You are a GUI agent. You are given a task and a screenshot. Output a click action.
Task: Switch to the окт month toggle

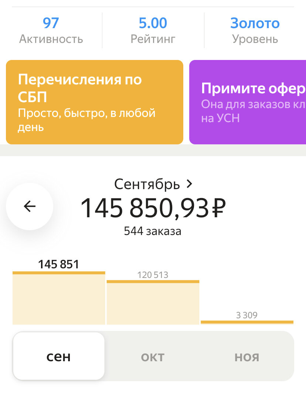[153, 356]
